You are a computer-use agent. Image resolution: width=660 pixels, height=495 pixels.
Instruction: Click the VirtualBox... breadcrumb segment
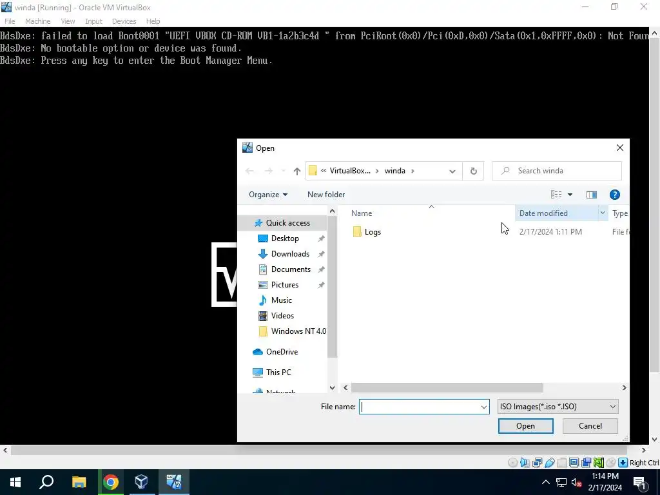click(x=350, y=171)
